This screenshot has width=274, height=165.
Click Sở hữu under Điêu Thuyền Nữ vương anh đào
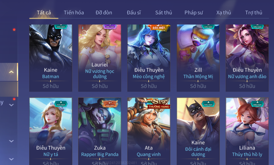tap(247, 86)
